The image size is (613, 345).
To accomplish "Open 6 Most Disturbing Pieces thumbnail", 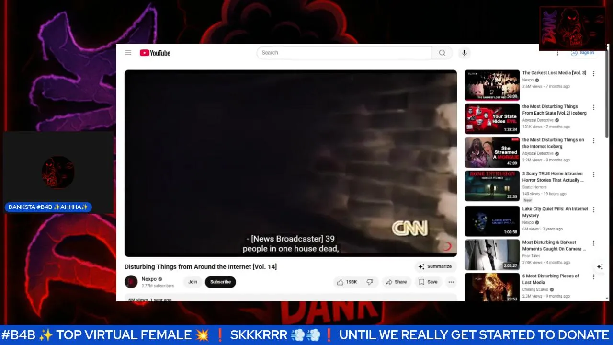I will tap(492, 287).
